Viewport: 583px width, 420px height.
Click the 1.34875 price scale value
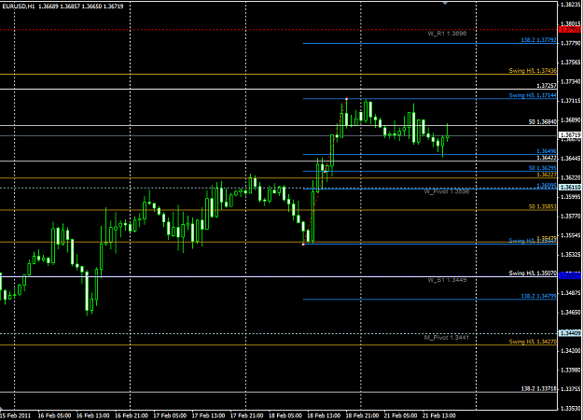[570, 293]
